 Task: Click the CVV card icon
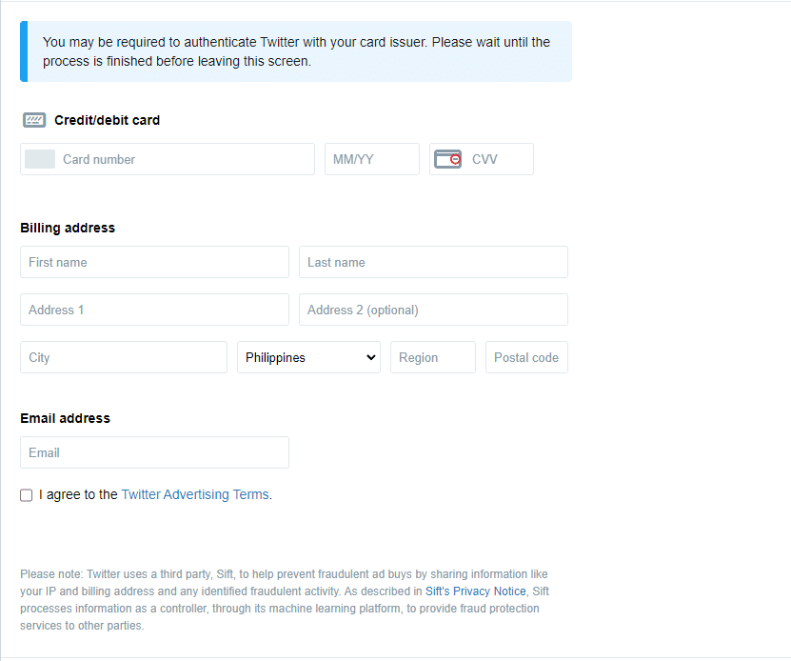pos(448,159)
